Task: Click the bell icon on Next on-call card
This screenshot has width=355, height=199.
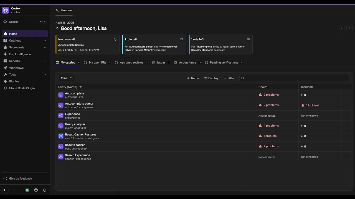Action: tap(115, 39)
